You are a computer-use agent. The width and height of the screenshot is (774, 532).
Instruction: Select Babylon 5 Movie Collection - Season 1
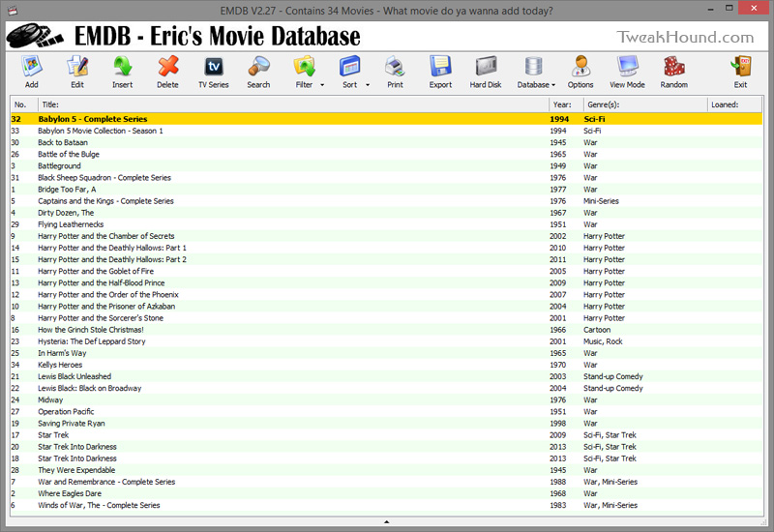(386, 131)
